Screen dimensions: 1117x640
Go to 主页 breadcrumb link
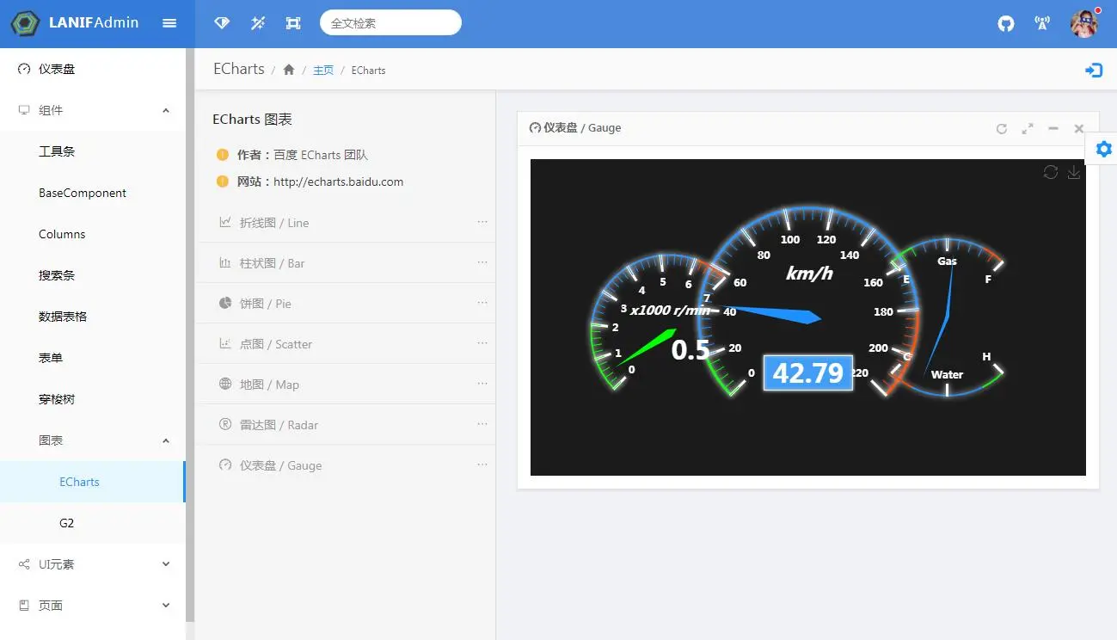[323, 71]
